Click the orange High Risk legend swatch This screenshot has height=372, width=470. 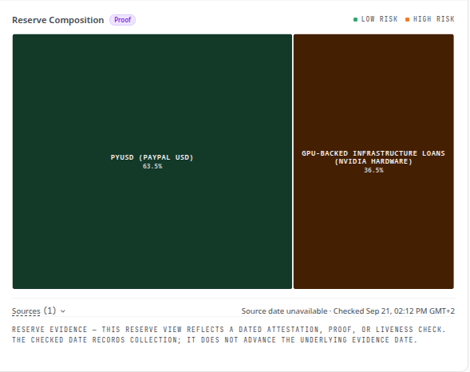[x=407, y=19]
